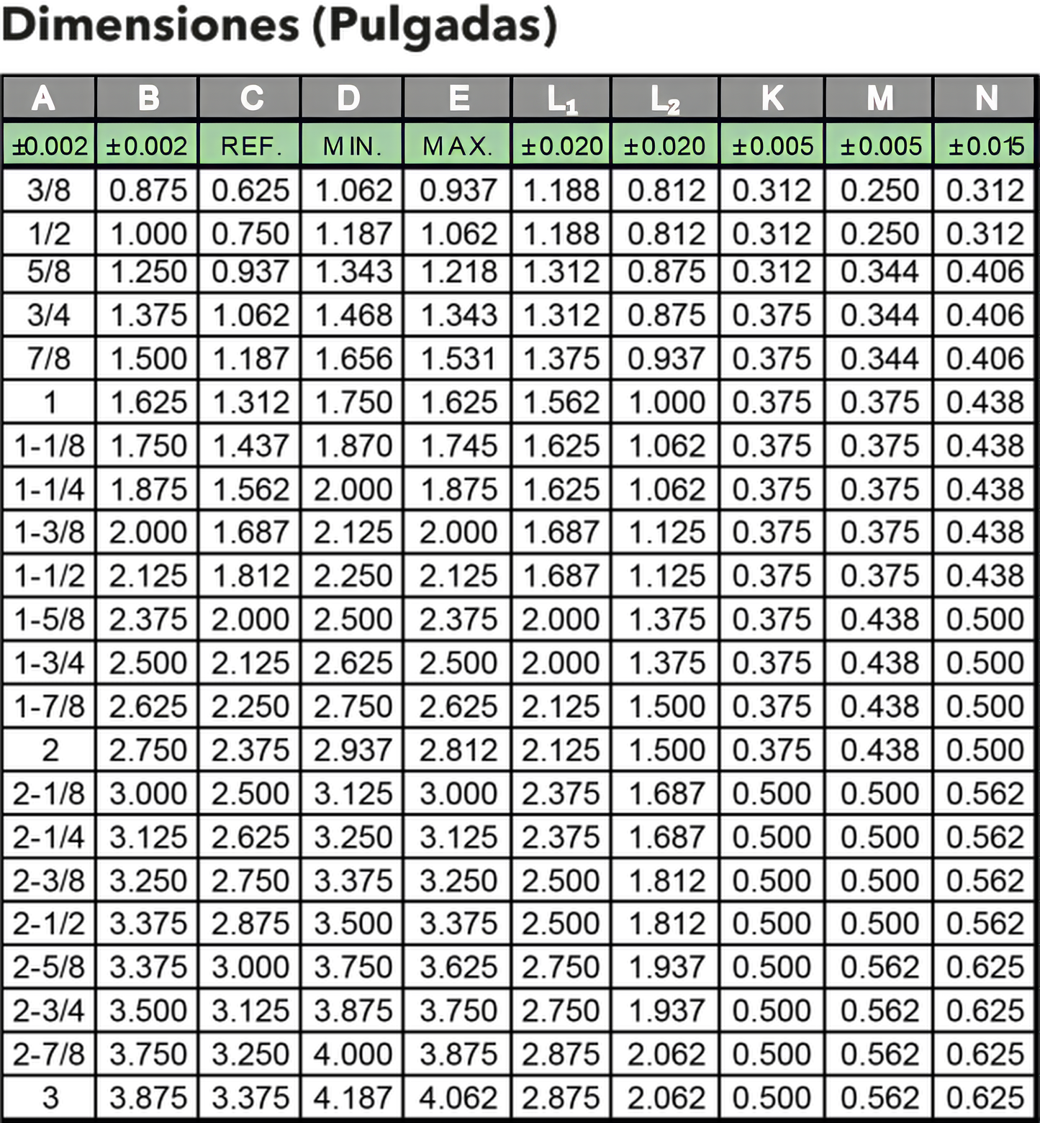Screen dimensions: 1040x1123
Task: Click 0.625 in column N of row 3
Action: [985, 1098]
